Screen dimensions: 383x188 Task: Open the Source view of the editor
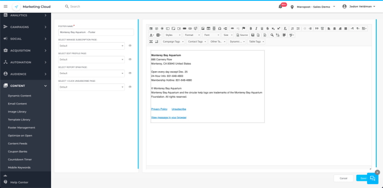pyautogui.click(x=242, y=35)
